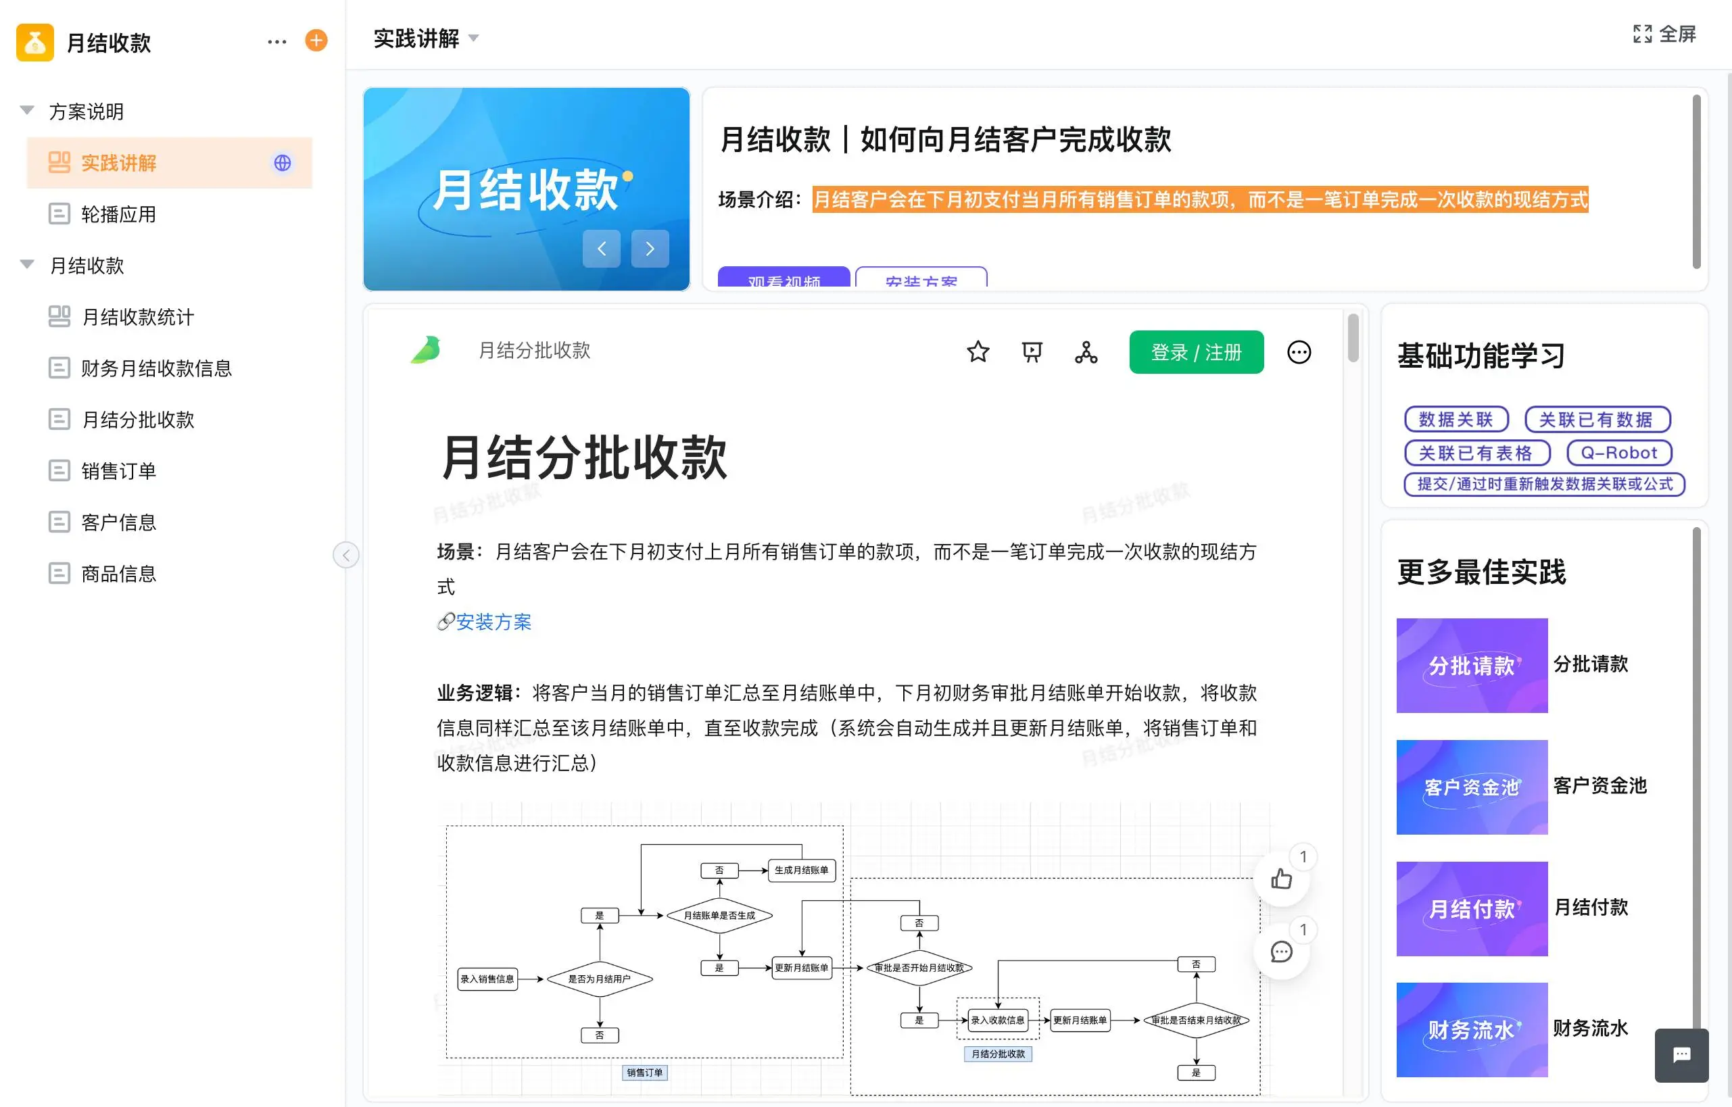
Task: Collapse the 月结收款 sidebar group
Action: click(x=27, y=264)
